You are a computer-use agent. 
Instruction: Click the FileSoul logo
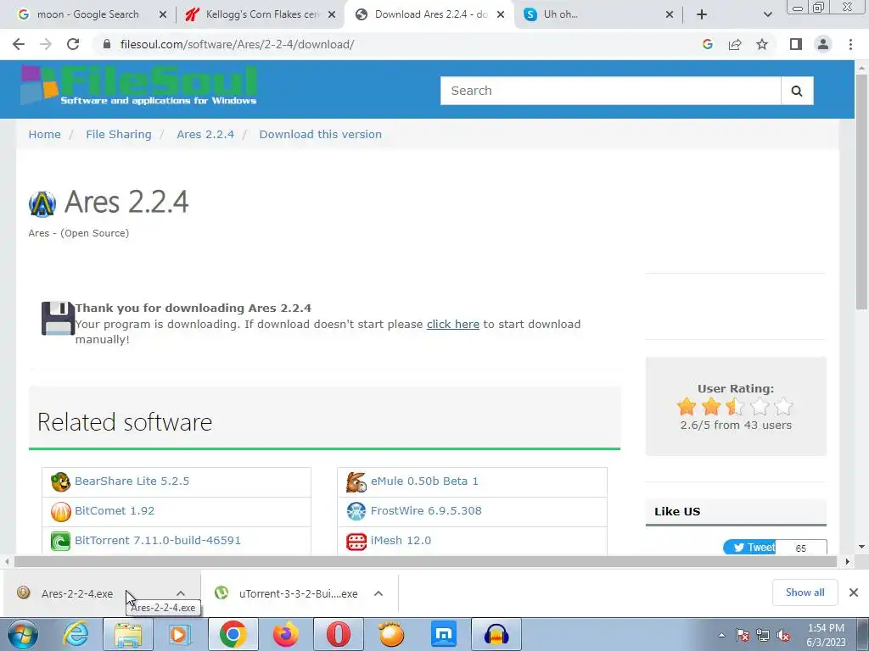pyautogui.click(x=138, y=86)
